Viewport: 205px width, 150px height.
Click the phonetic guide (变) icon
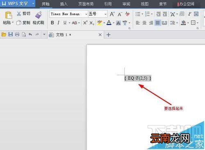(125, 23)
